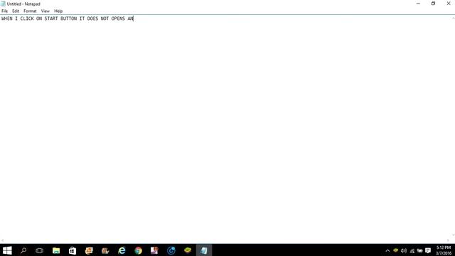Open Action Center notifications
The height and width of the screenshot is (256, 455).
[x=428, y=250]
